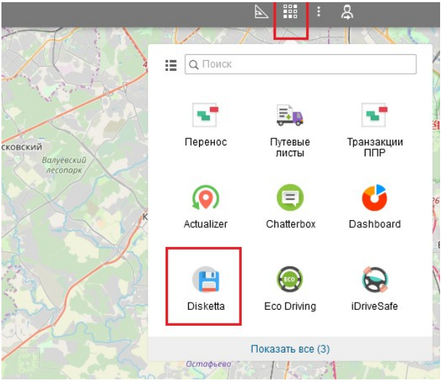Select the ruler measurement tool icon

point(261,12)
